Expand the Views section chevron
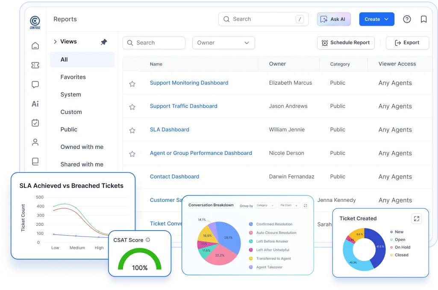The width and height of the screenshot is (438, 290). pyautogui.click(x=55, y=41)
